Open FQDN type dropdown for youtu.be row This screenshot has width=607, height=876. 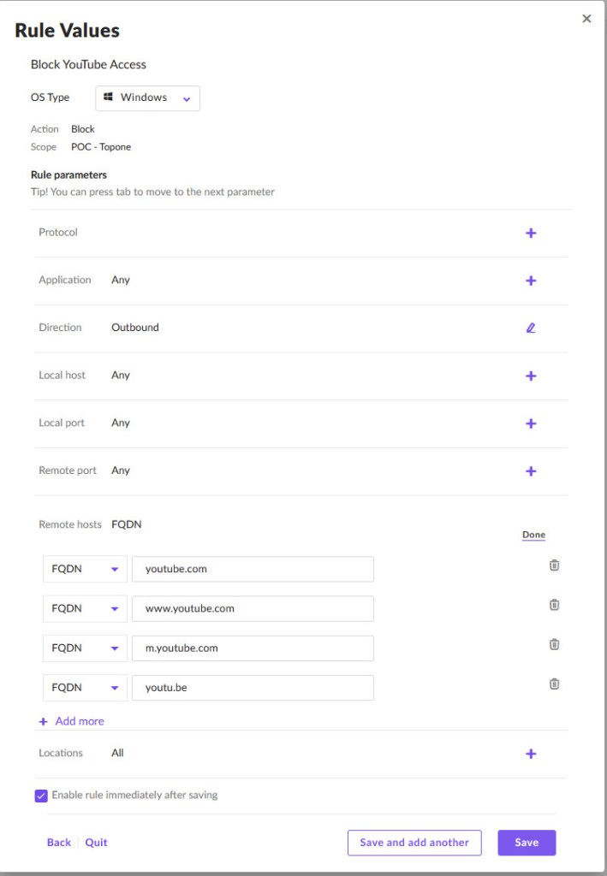(85, 688)
